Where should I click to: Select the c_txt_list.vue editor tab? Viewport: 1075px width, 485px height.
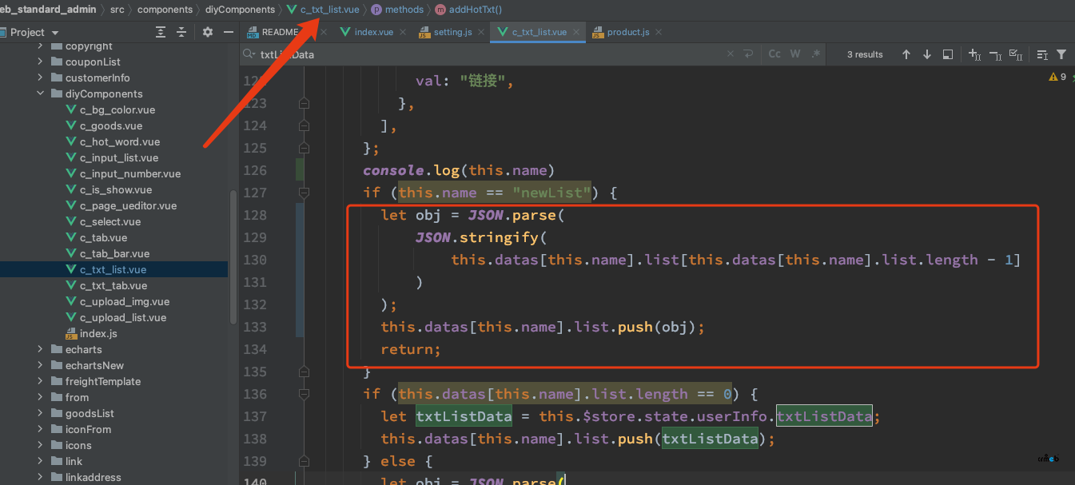(x=538, y=32)
